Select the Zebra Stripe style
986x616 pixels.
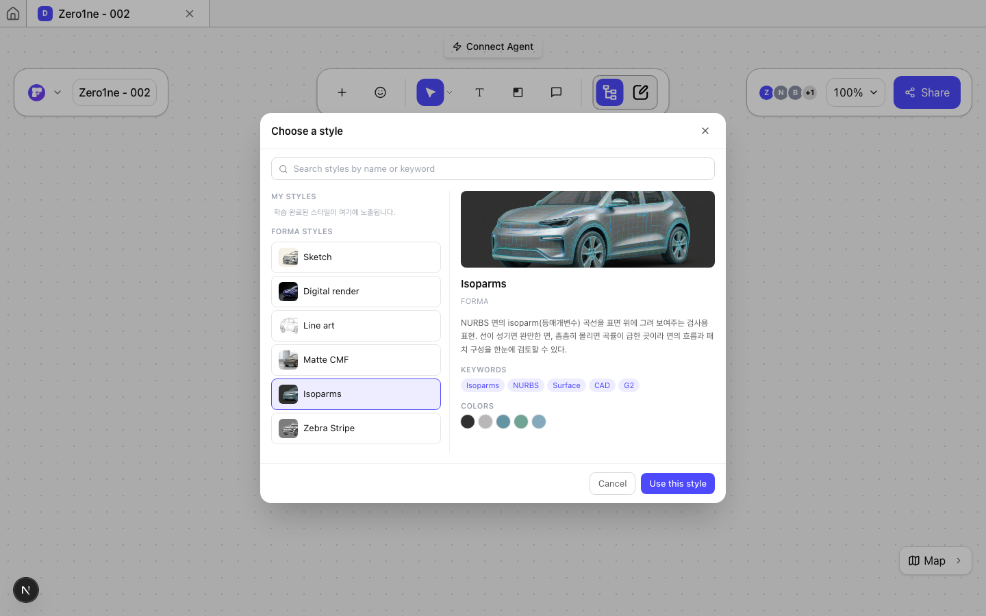coord(356,428)
